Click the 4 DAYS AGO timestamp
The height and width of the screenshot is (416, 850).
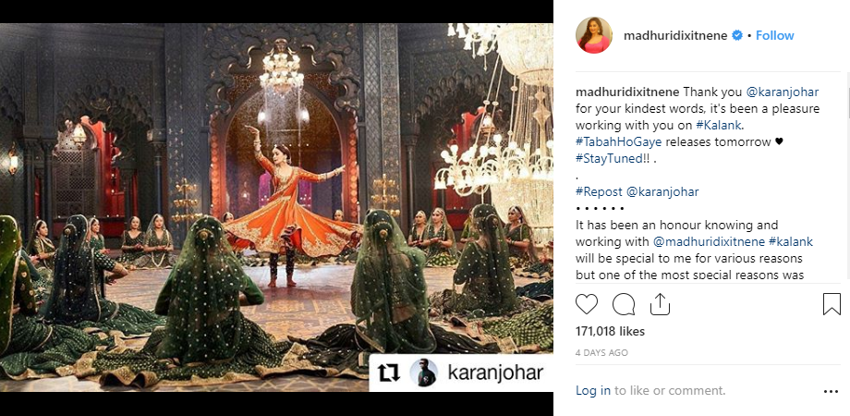click(x=601, y=352)
